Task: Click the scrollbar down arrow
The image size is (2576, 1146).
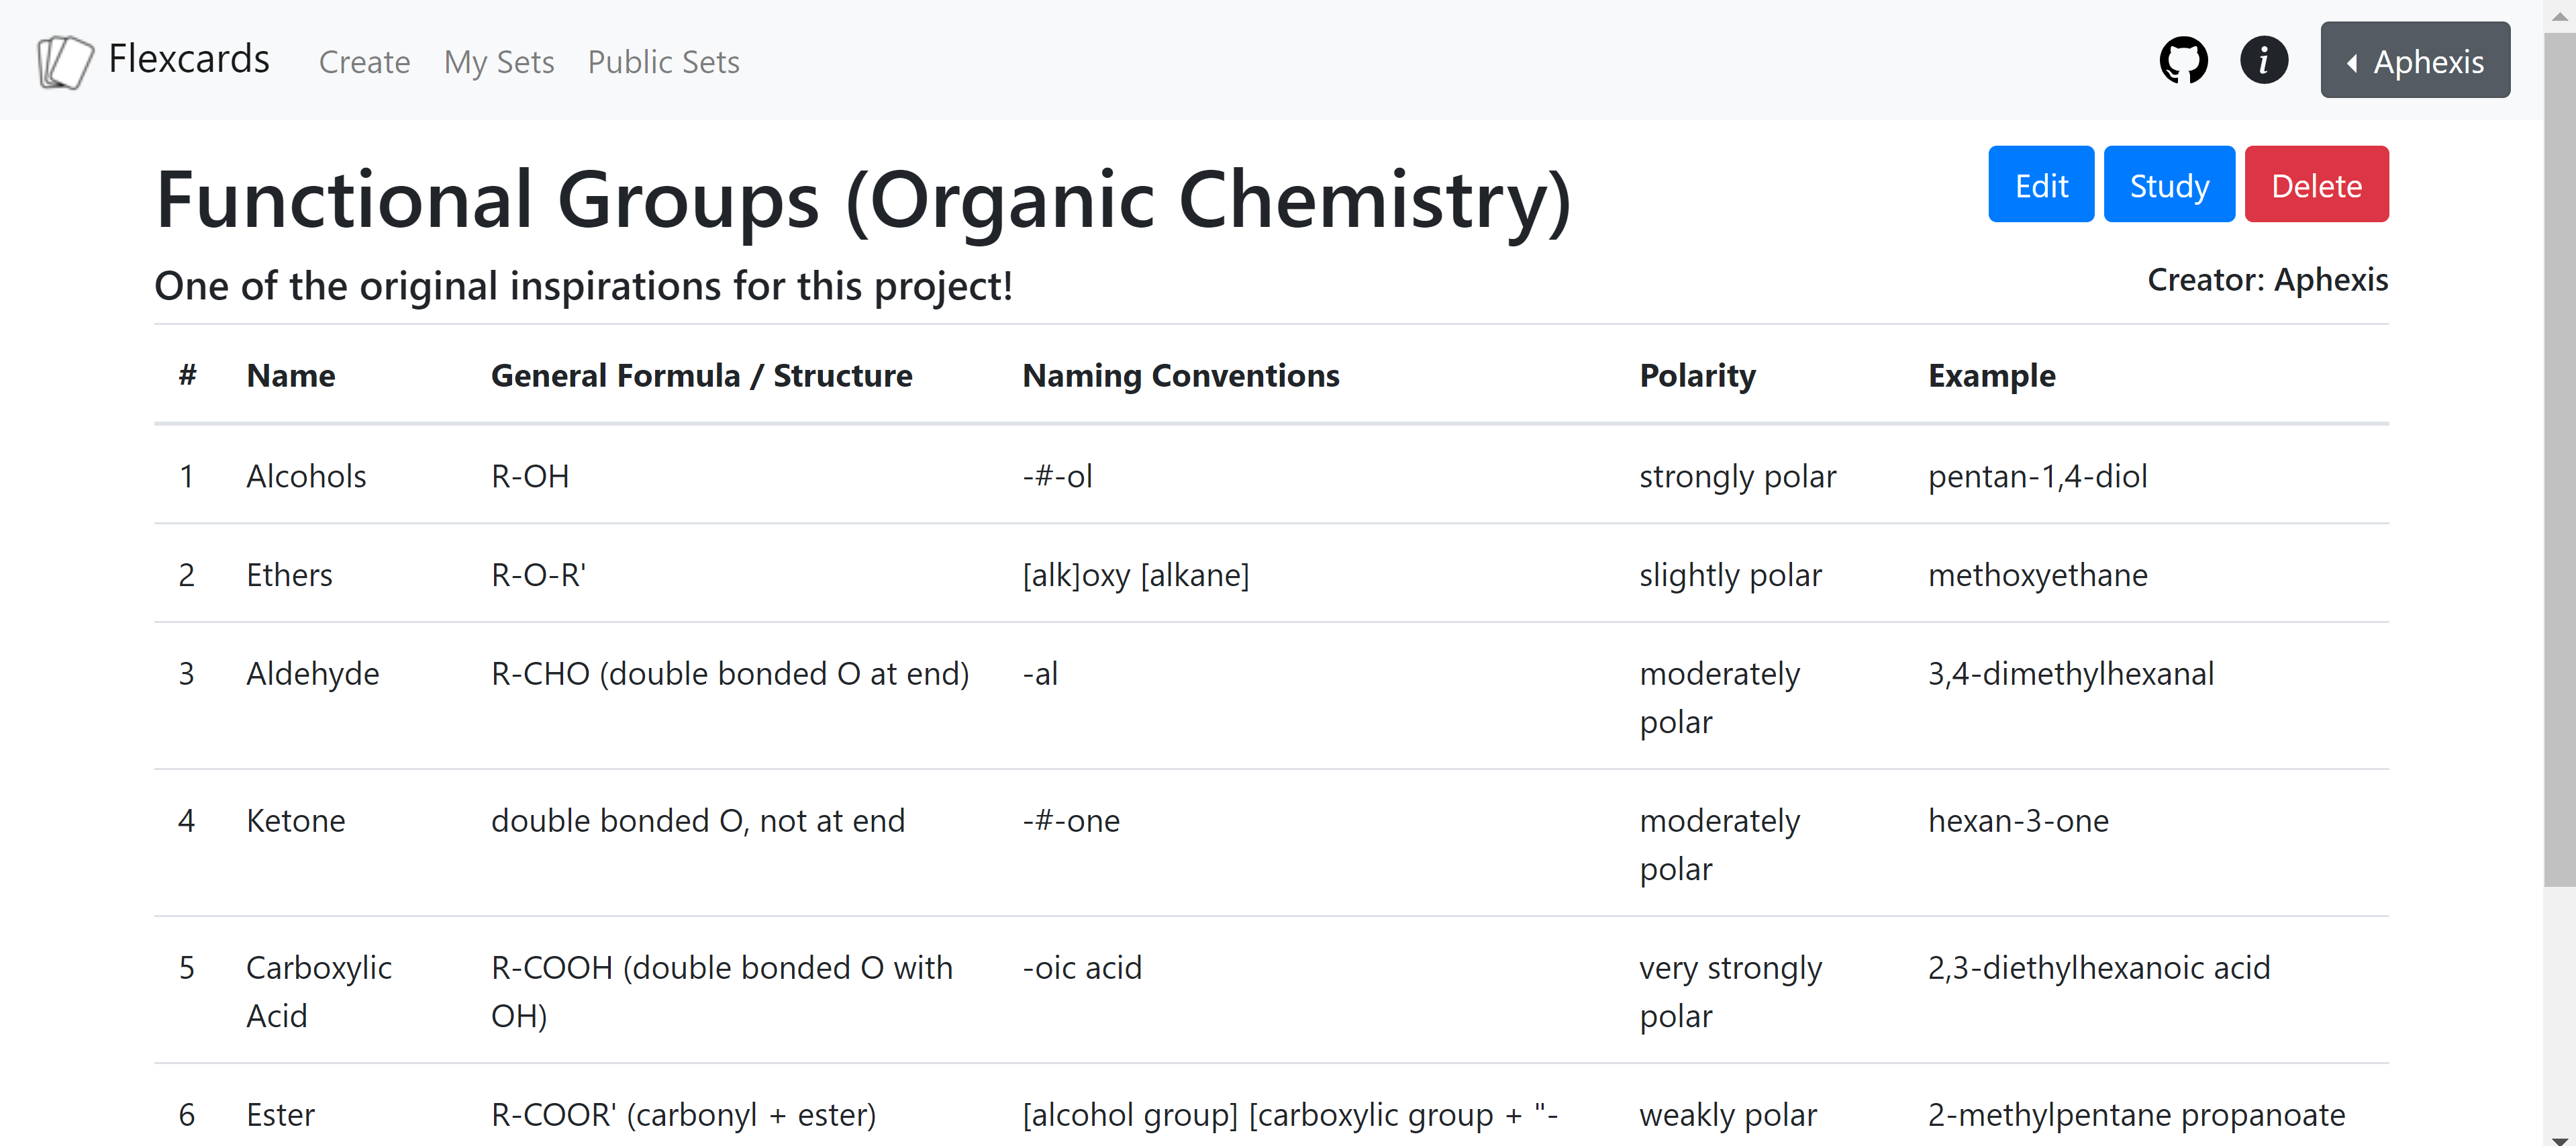Action: pos(2559,1138)
